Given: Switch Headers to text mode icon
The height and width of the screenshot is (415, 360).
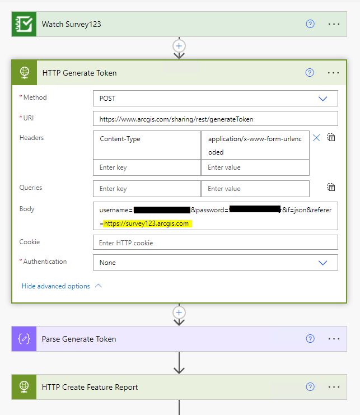Looking at the screenshot, I should 331,138.
